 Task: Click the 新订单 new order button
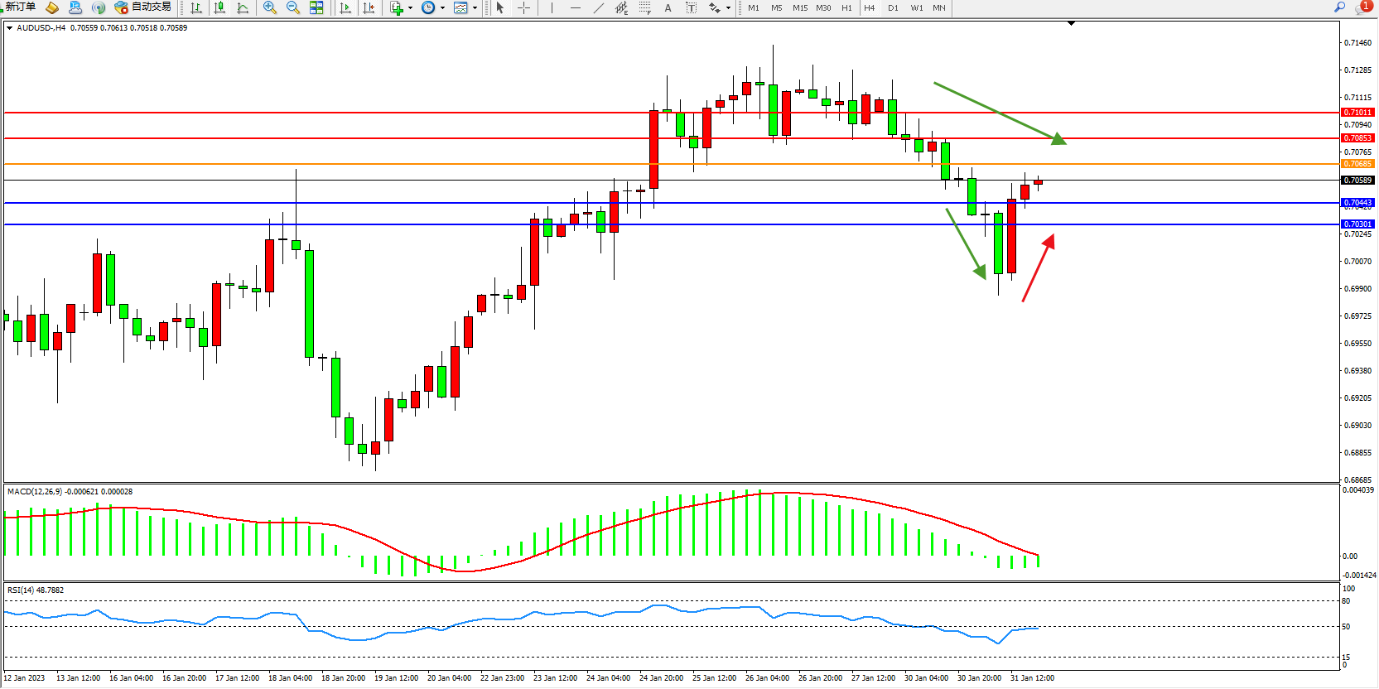click(x=19, y=7)
